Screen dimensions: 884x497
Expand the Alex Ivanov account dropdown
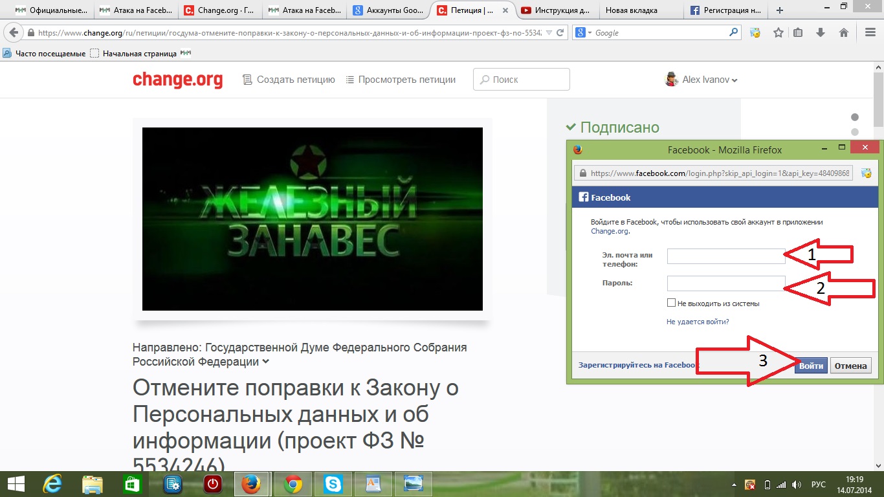735,80
